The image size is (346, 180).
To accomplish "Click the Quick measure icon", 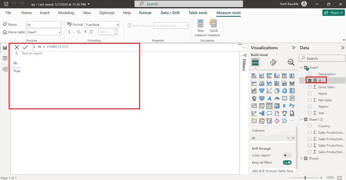I will pyautogui.click(x=213, y=24).
